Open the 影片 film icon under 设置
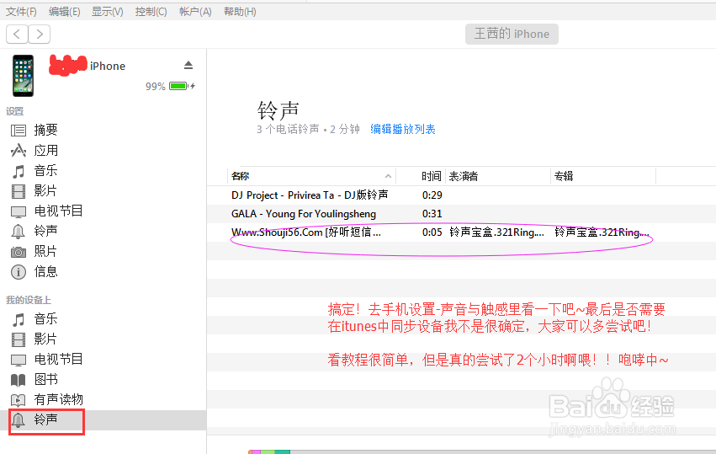Viewport: 716px width, 454px height. pos(19,191)
